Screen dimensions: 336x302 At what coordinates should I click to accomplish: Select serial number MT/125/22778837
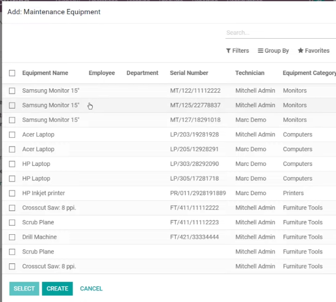pyautogui.click(x=195, y=105)
